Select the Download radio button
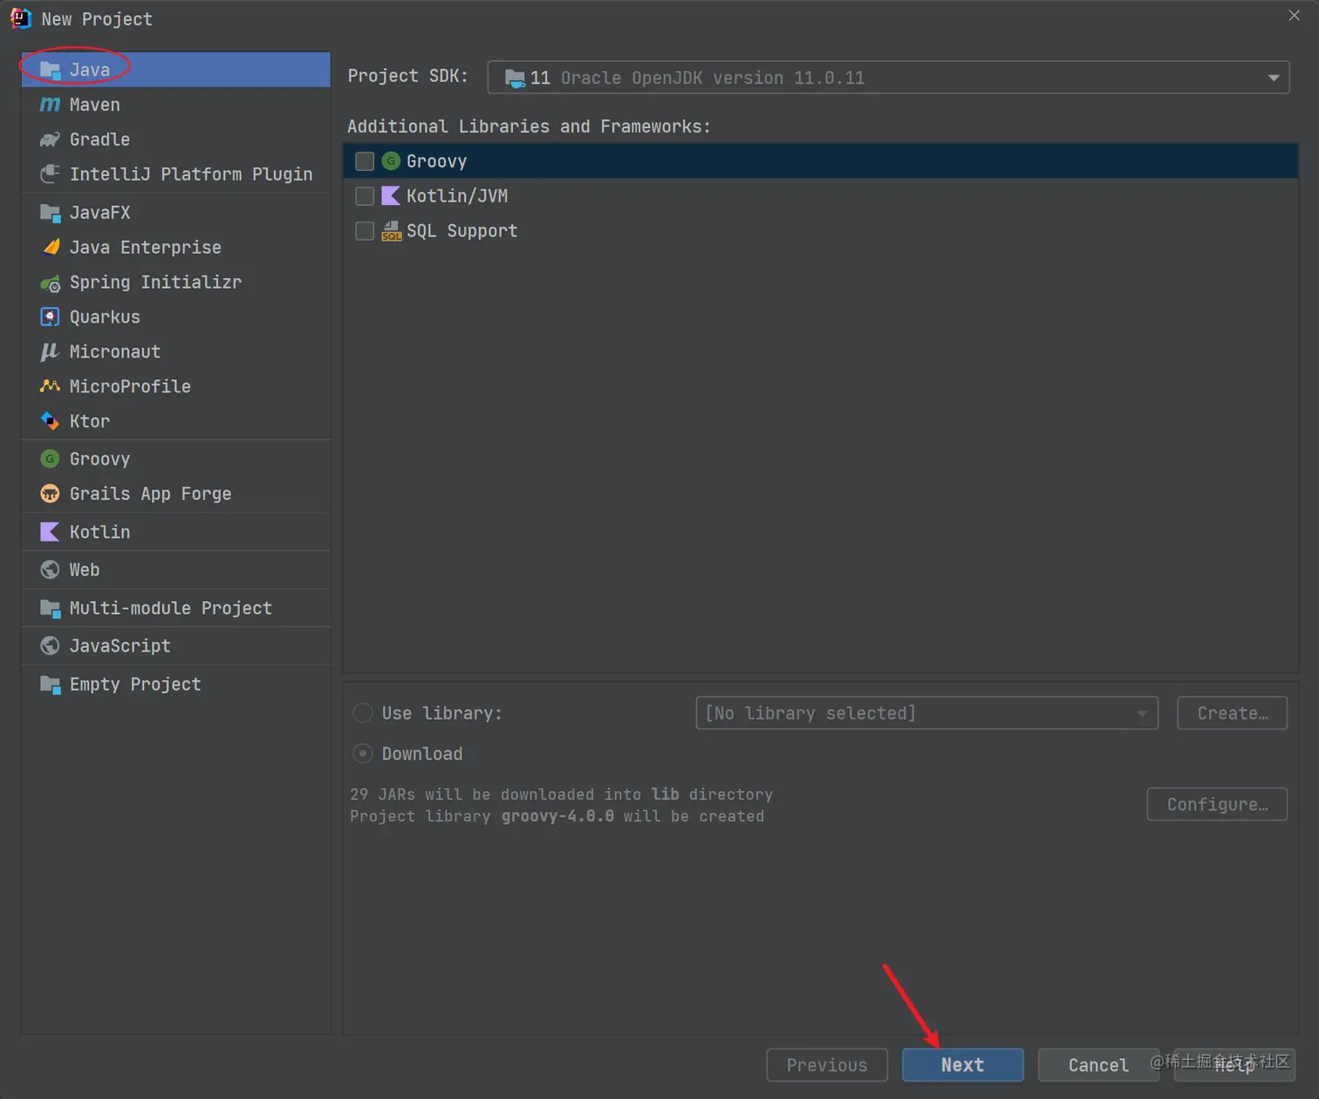Viewport: 1319px width, 1099px height. click(x=363, y=754)
